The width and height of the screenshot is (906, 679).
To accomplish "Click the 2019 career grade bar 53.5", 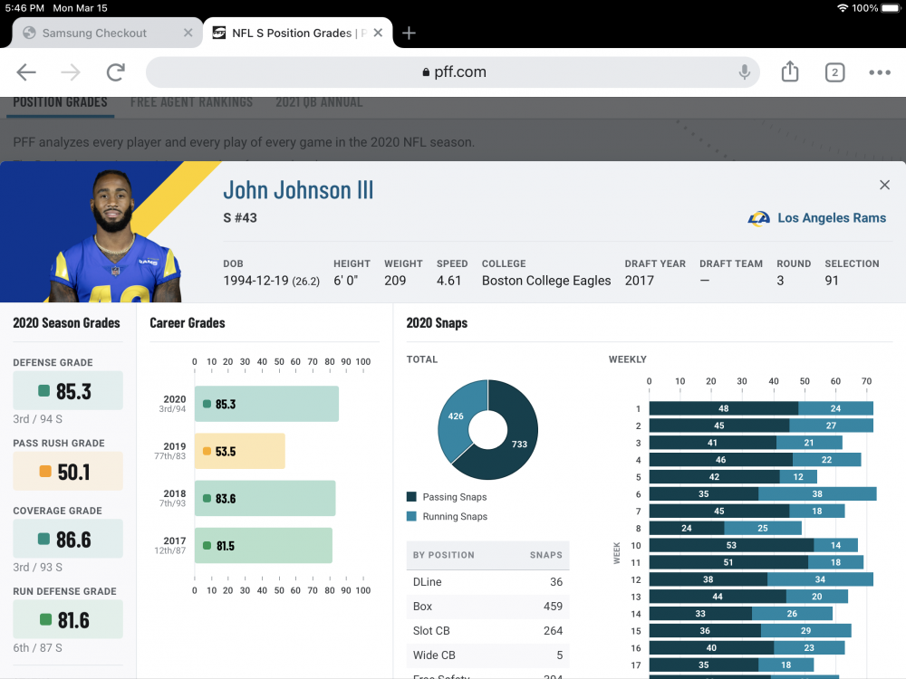I will click(x=240, y=451).
